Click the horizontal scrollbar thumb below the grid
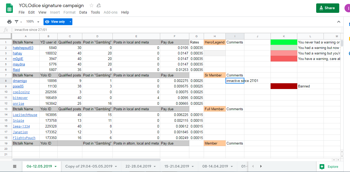350x172 pixels. point(87,159)
